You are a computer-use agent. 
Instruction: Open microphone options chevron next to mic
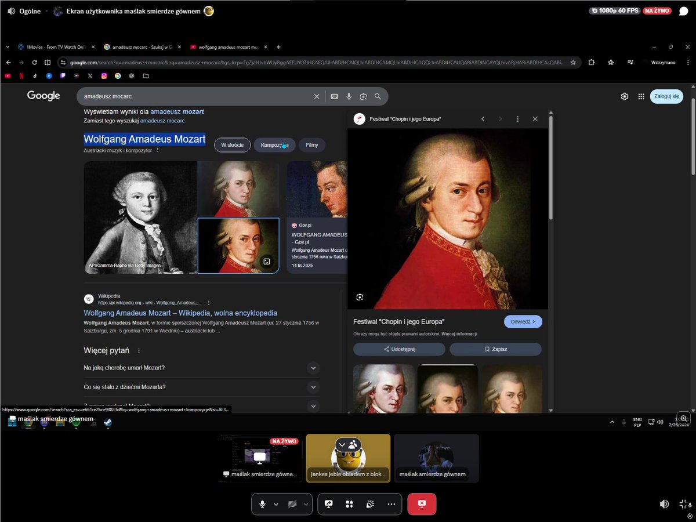click(276, 505)
